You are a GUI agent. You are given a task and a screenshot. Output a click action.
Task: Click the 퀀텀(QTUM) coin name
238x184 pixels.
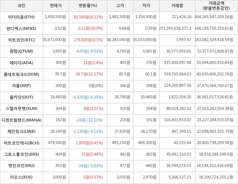pyautogui.click(x=21, y=51)
